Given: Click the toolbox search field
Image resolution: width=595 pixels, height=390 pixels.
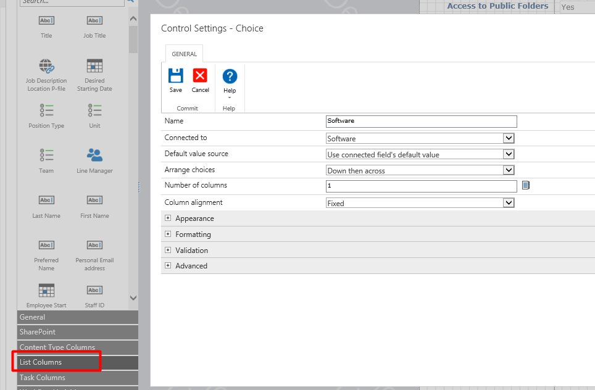Looking at the screenshot, I should [x=72, y=2].
